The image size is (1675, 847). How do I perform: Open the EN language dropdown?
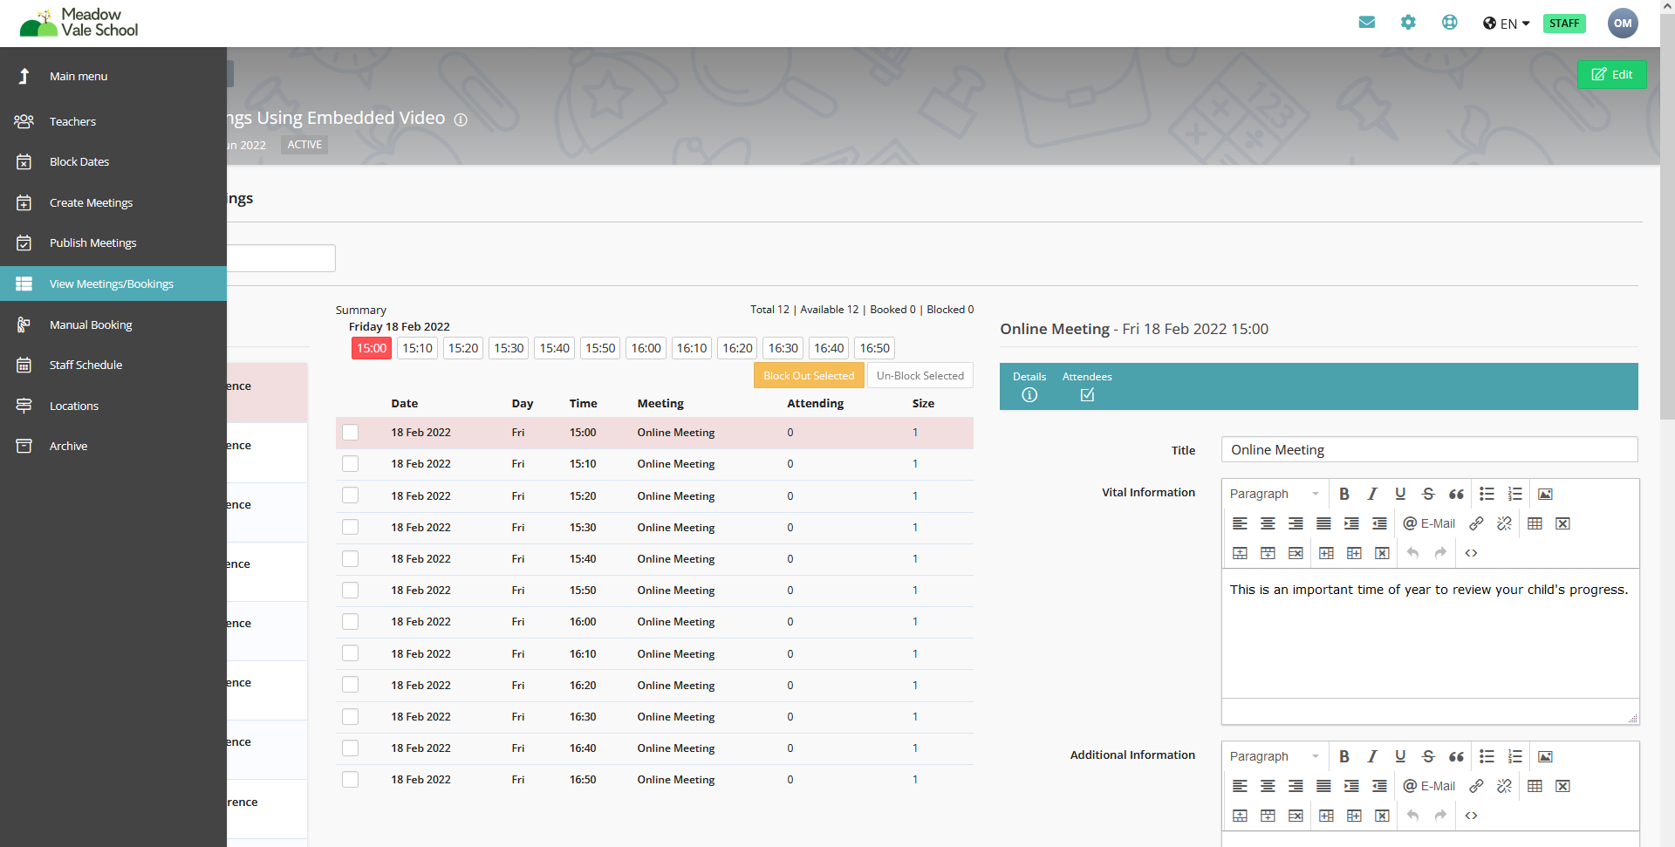(1507, 24)
